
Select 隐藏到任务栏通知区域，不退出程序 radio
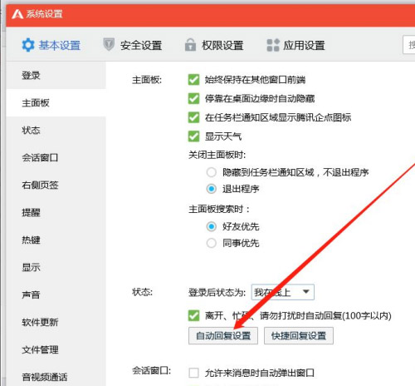point(212,172)
